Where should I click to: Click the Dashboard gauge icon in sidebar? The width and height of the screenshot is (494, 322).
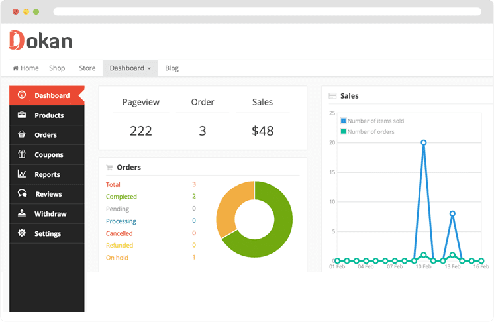(x=22, y=95)
